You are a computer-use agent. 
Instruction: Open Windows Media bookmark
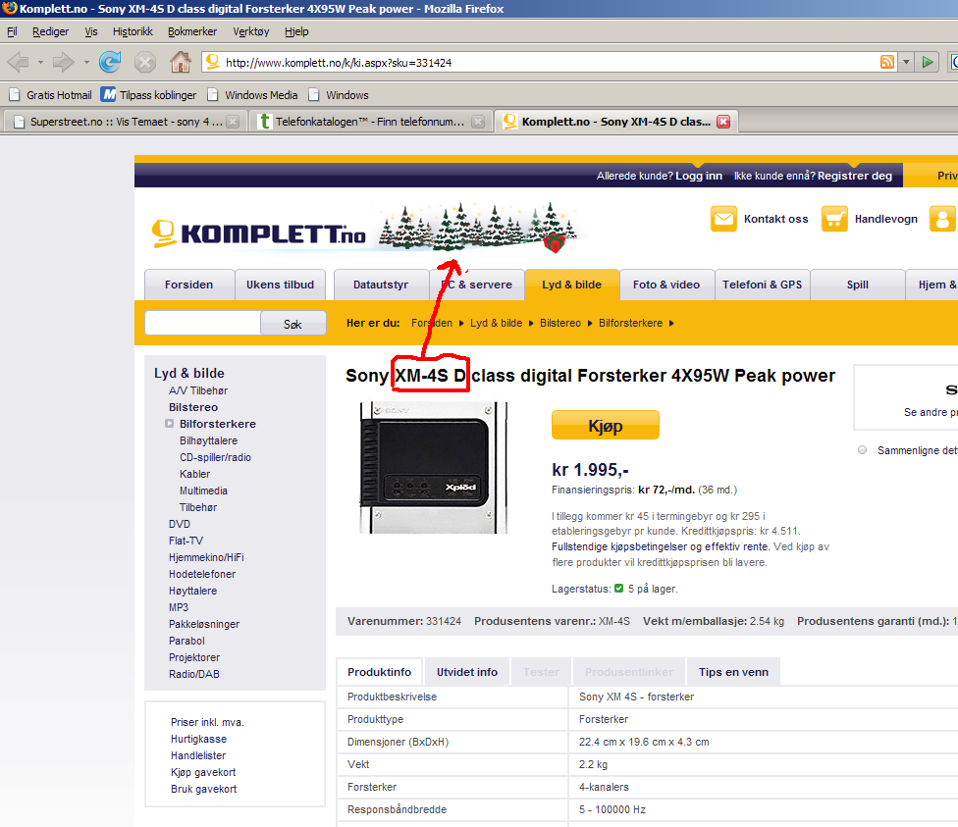click(x=252, y=95)
